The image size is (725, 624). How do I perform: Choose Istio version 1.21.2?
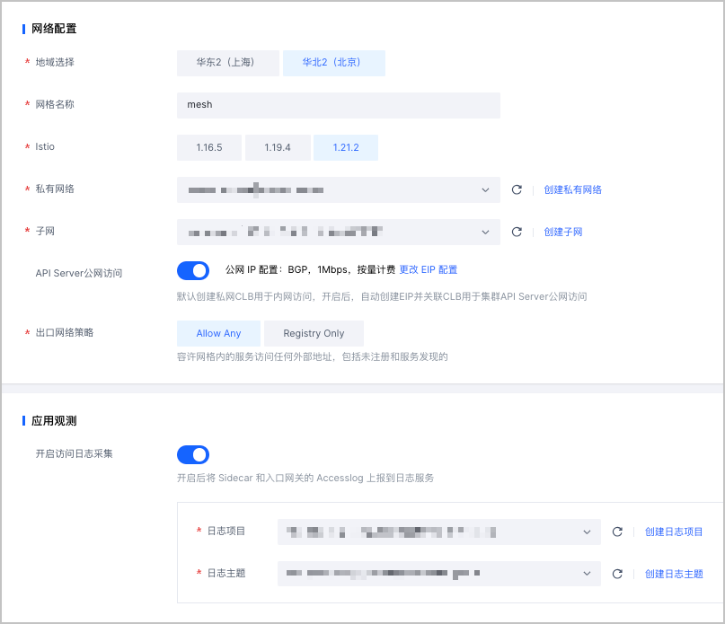click(346, 147)
